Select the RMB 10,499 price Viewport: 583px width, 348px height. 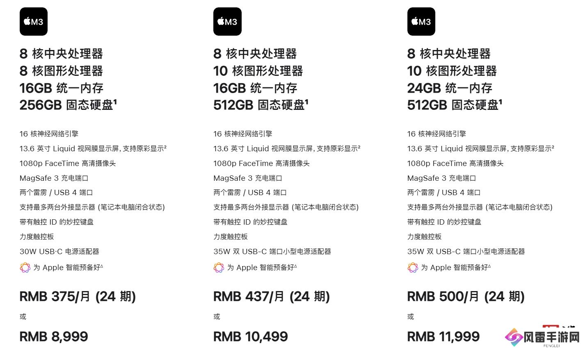[x=250, y=337]
